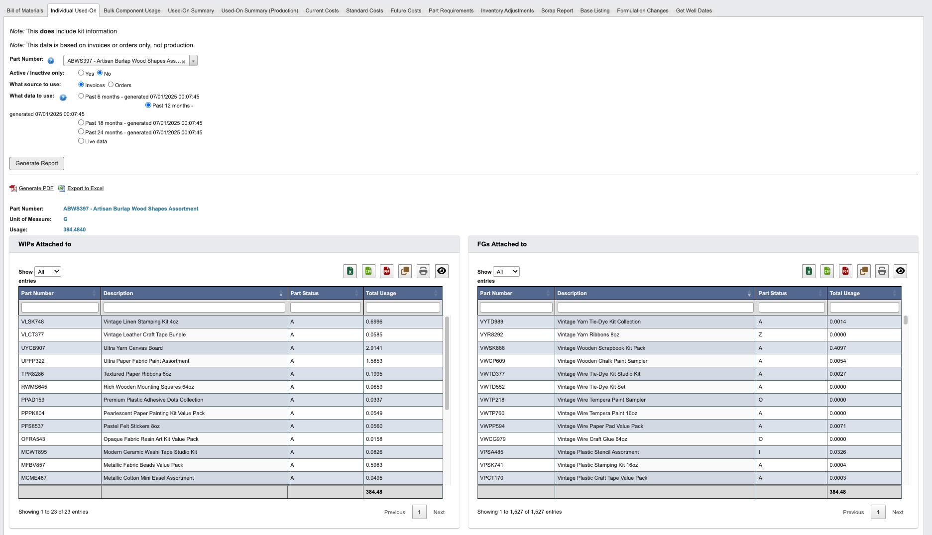The width and height of the screenshot is (932, 535).
Task: Open the Part Number help tooltip icon
Action: (x=50, y=61)
